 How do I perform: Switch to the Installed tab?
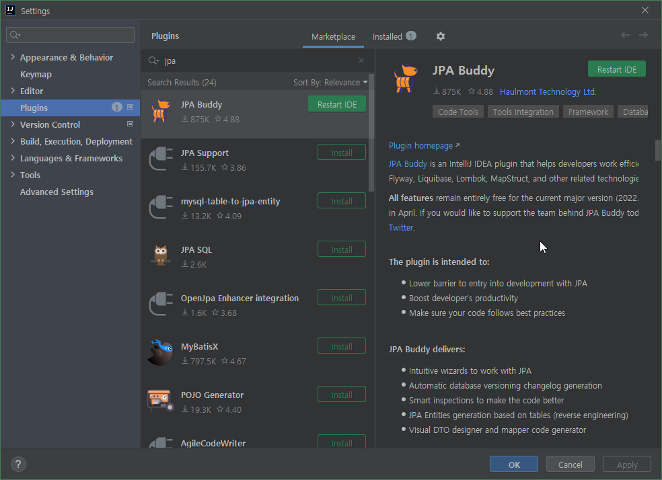coord(388,36)
